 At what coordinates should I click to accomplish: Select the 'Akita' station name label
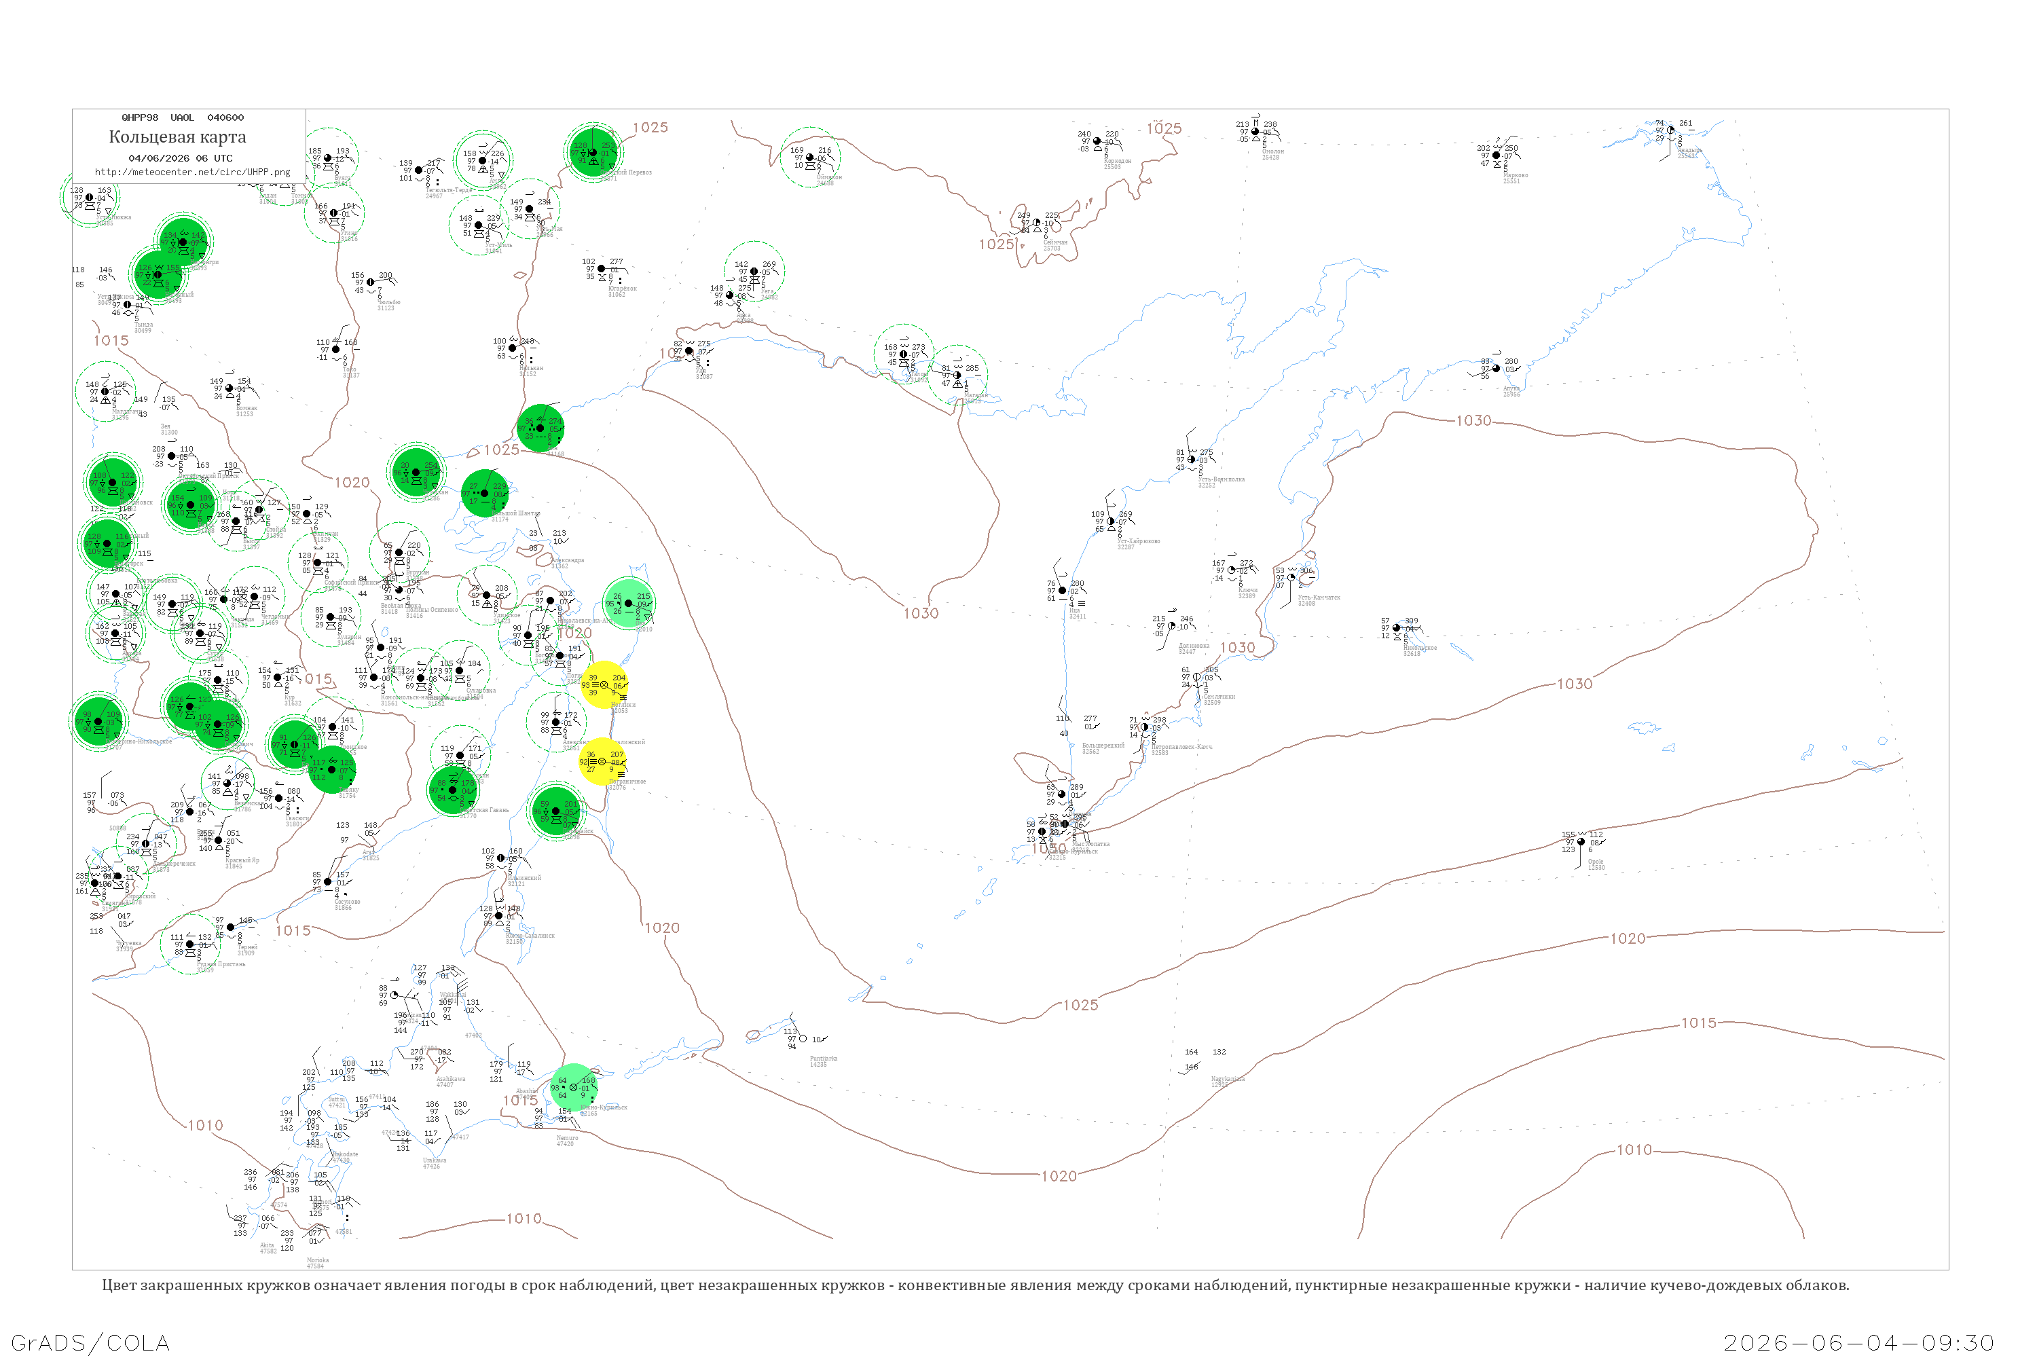point(267,1245)
